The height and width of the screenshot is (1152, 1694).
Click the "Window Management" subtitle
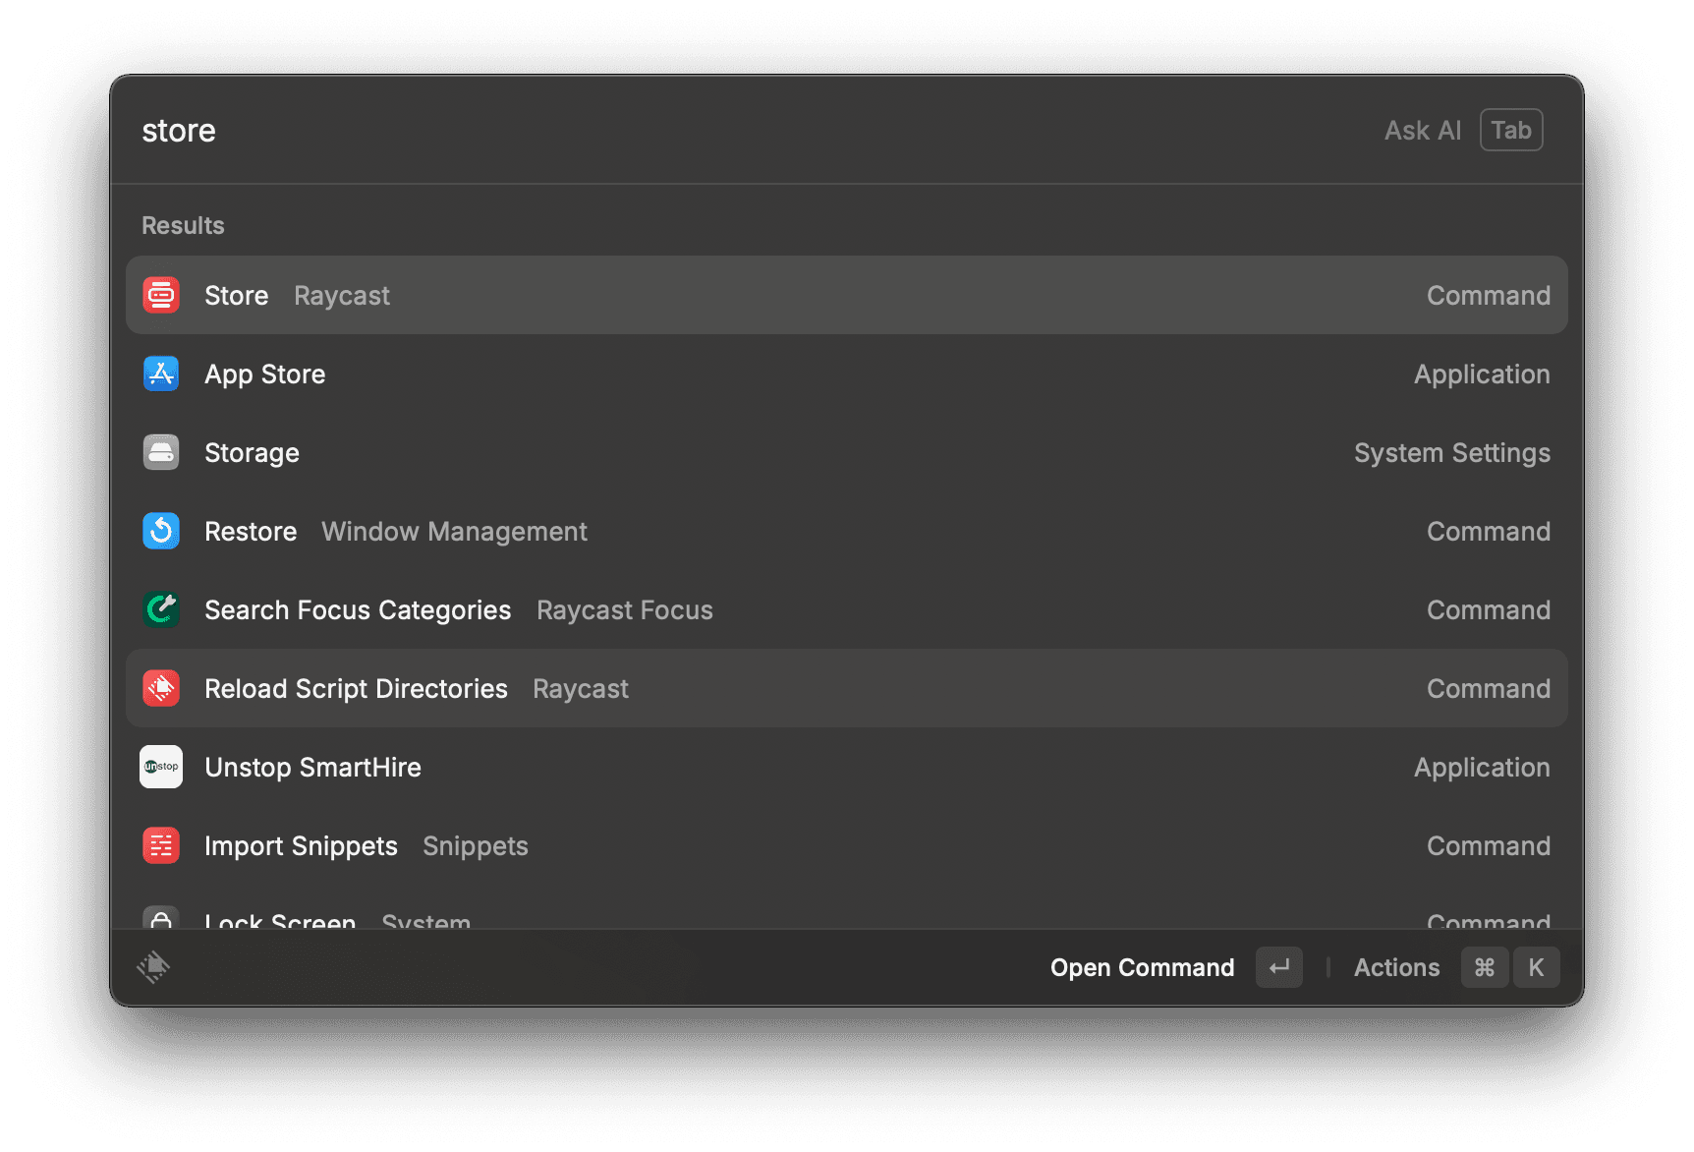pyautogui.click(x=454, y=531)
